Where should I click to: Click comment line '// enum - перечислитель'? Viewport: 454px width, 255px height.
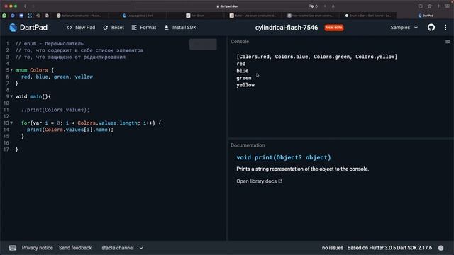coord(49,44)
